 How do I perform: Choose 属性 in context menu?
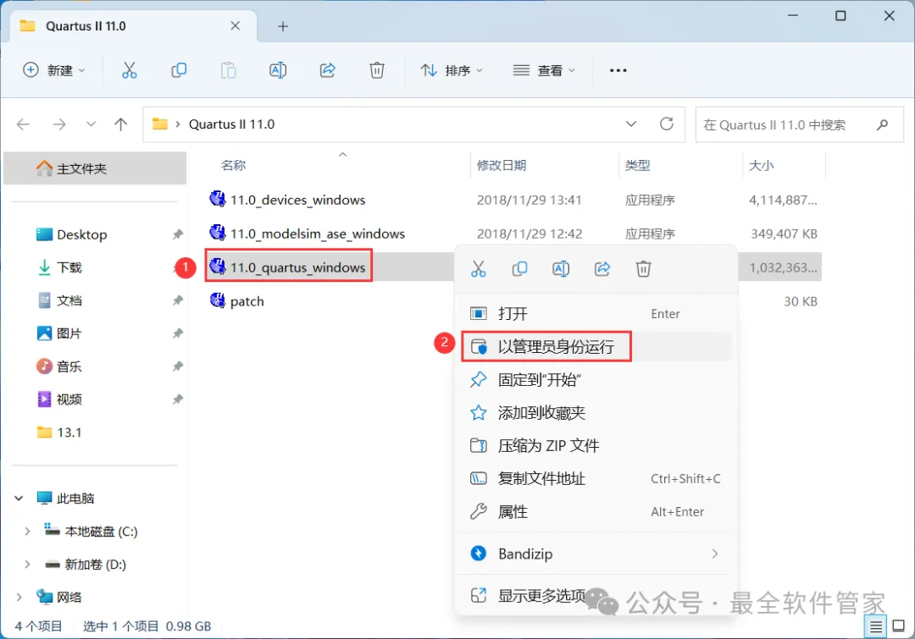click(596, 512)
